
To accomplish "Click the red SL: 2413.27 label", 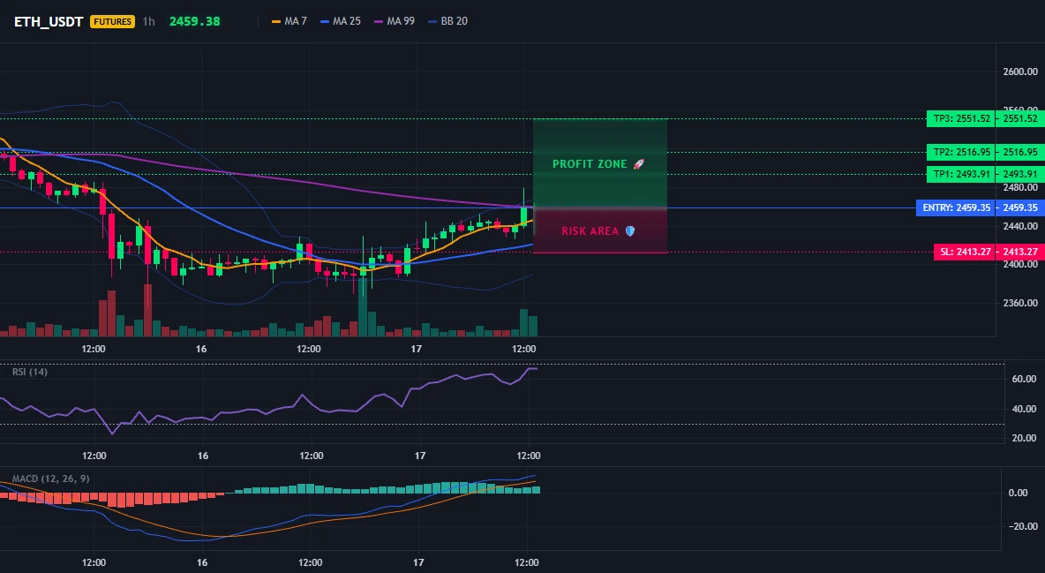I will (964, 252).
